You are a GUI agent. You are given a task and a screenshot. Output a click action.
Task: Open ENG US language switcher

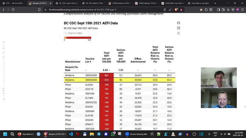[215, 134]
